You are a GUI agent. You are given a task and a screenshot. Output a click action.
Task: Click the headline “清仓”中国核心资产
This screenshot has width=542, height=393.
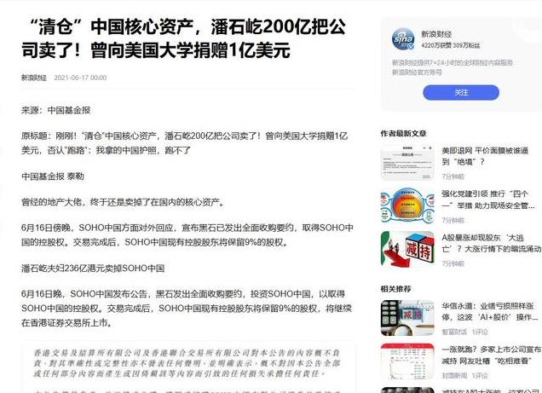pos(184,38)
